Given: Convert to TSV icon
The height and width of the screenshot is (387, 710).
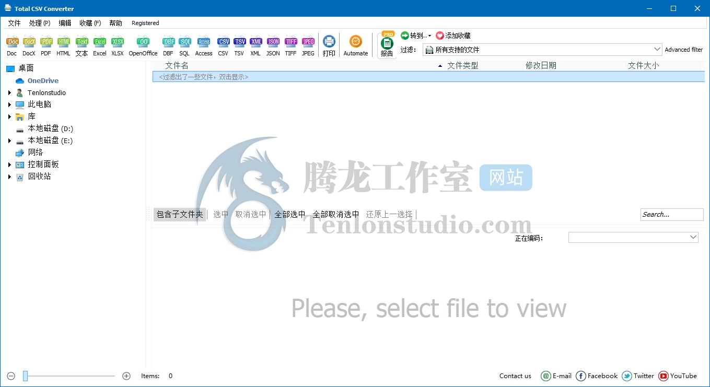Looking at the screenshot, I should 239,46.
